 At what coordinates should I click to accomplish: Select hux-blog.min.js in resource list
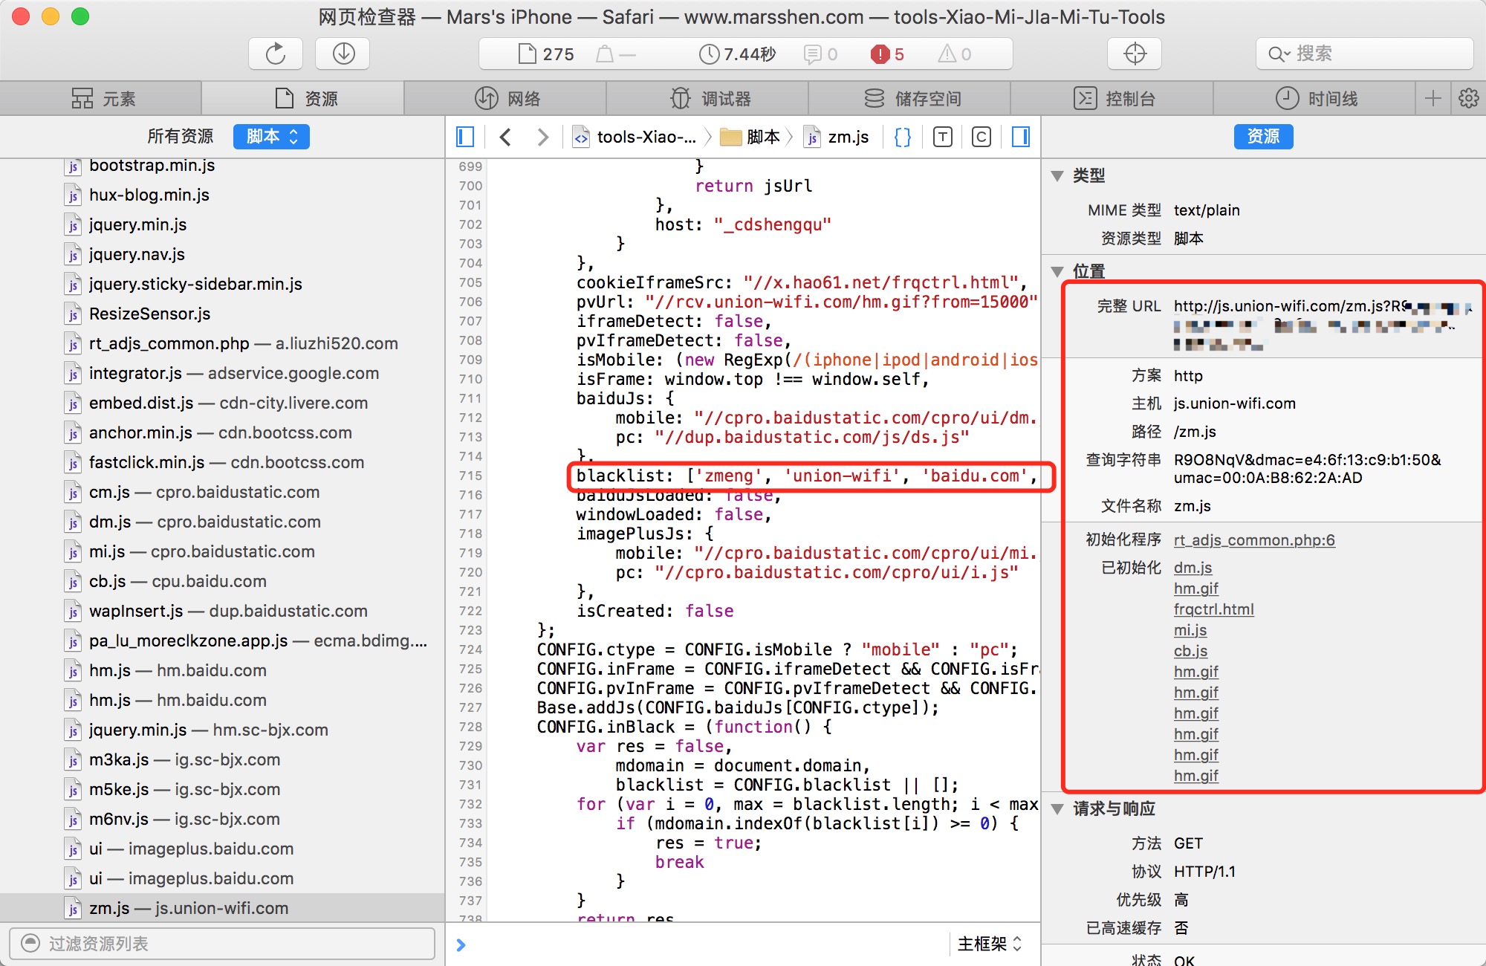pyautogui.click(x=149, y=195)
